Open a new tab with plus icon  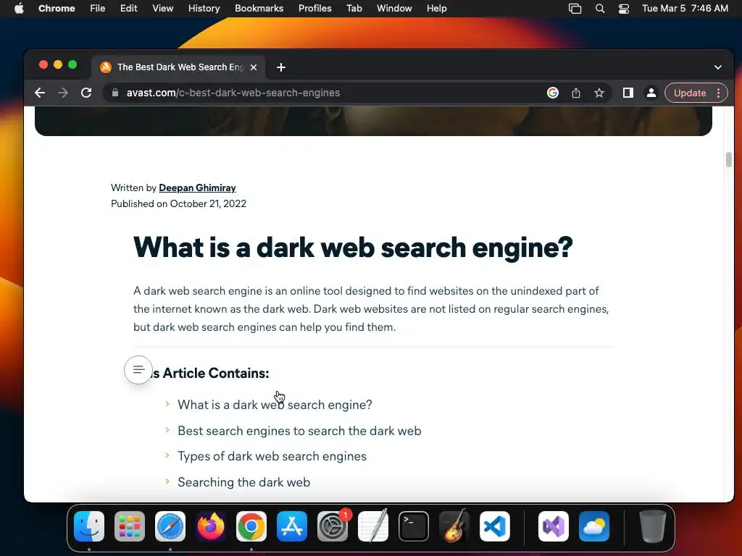click(x=281, y=67)
